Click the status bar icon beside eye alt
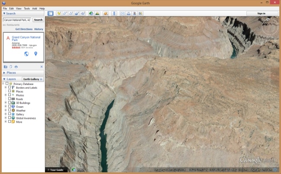Image resolution: width=281 pixels, height=174 pixels. pos(276,170)
